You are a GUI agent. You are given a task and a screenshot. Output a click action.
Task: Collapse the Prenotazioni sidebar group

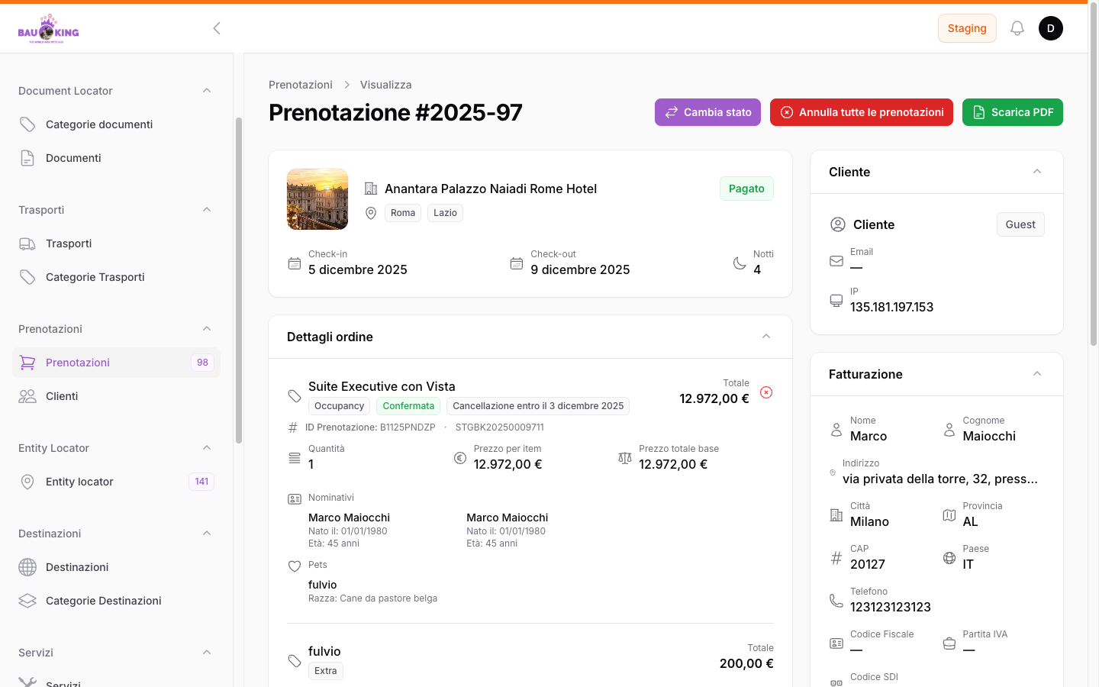(x=207, y=329)
